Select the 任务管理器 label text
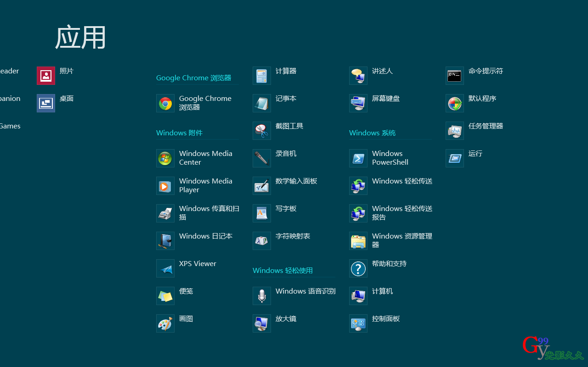 tap(486, 126)
